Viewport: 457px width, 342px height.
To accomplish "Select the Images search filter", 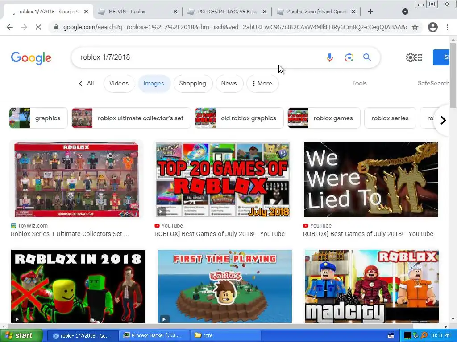I will tap(154, 83).
